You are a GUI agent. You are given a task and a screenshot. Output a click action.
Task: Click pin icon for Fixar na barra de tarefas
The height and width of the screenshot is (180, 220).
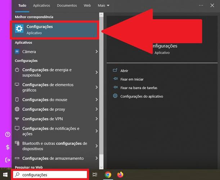pyautogui.click(x=115, y=87)
